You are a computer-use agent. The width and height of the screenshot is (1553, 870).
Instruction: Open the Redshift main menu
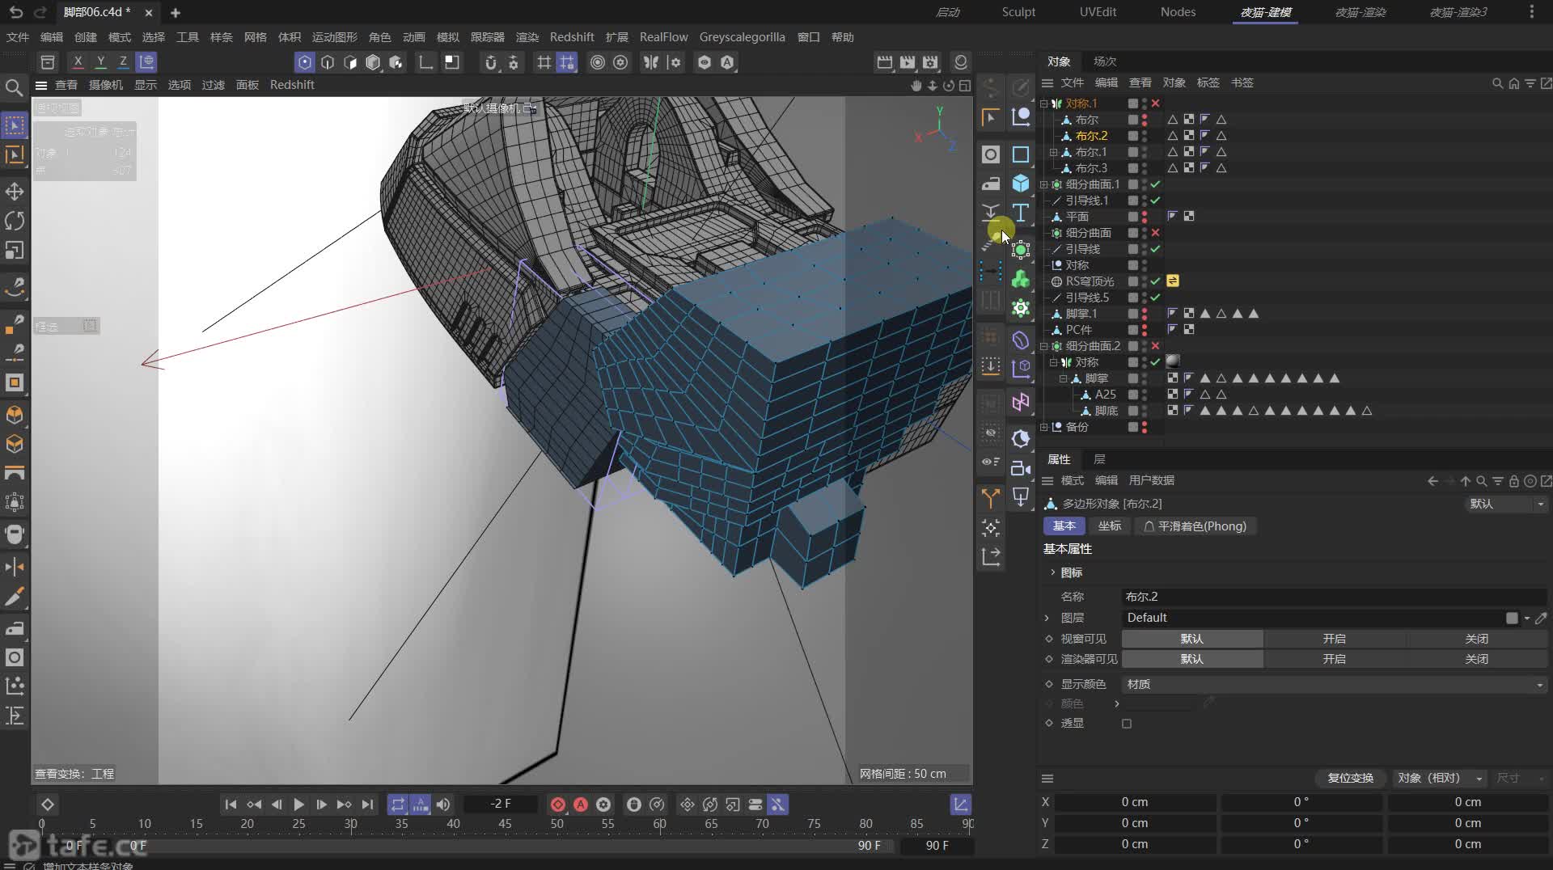572,37
